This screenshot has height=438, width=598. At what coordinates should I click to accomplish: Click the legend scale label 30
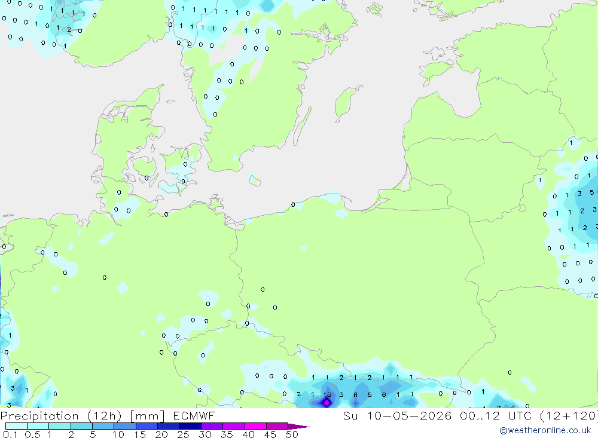(205, 434)
